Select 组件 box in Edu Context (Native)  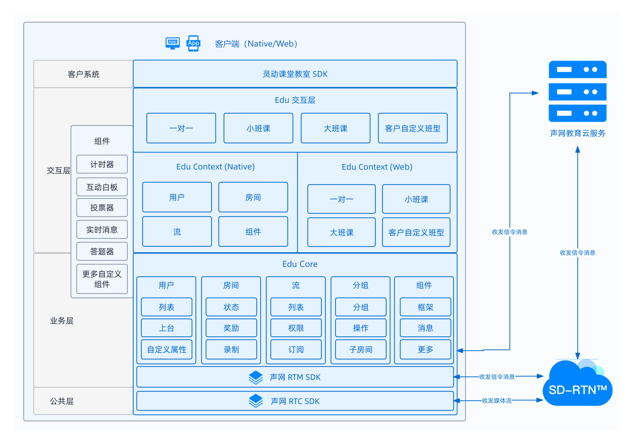click(253, 231)
